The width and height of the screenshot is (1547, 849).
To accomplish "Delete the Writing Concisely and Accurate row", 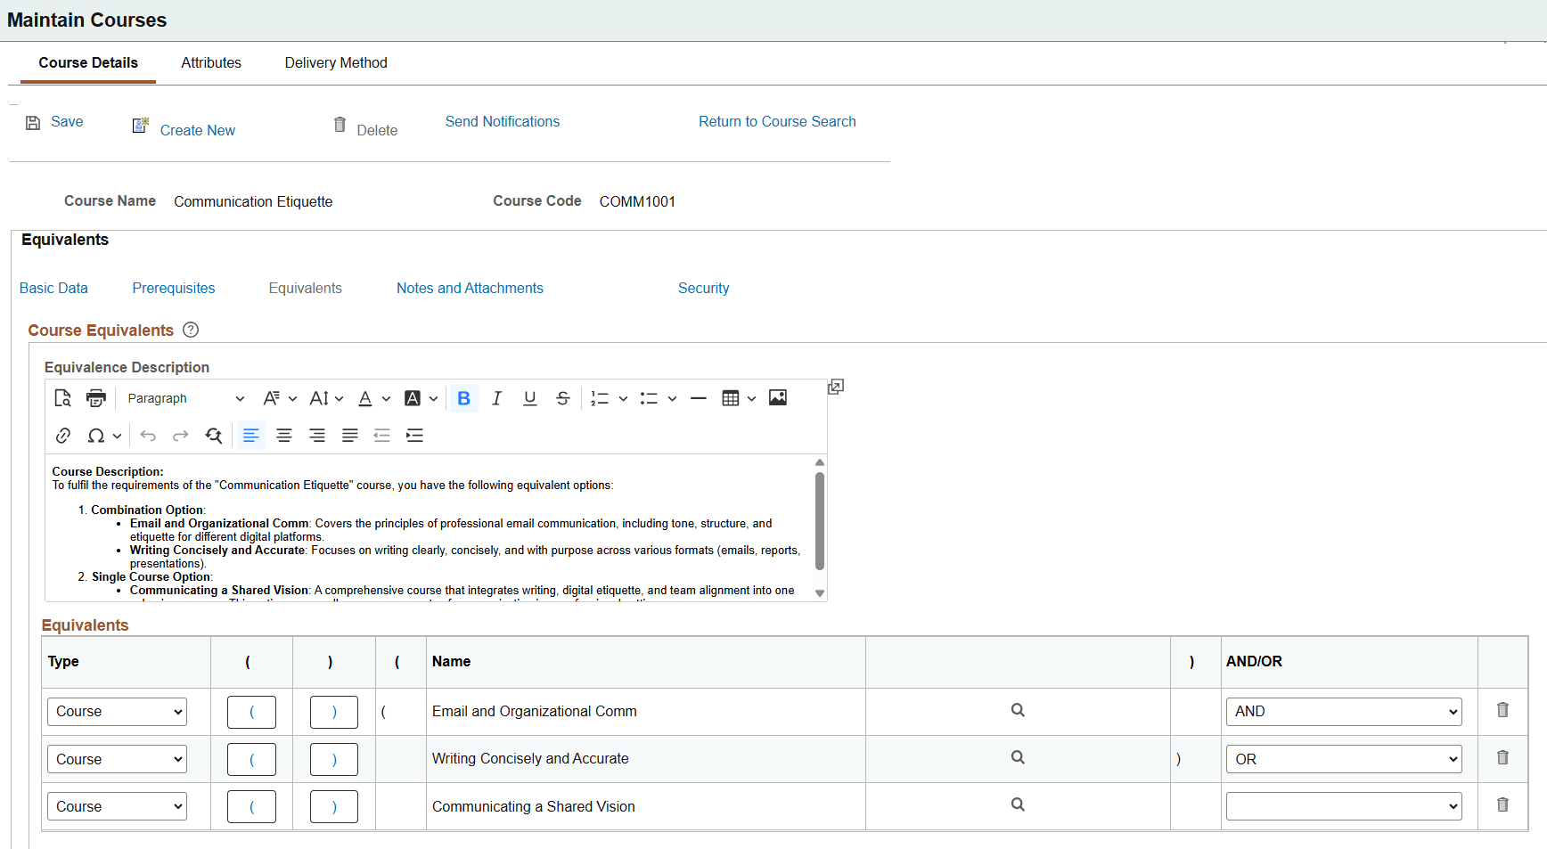I will 1503,757.
